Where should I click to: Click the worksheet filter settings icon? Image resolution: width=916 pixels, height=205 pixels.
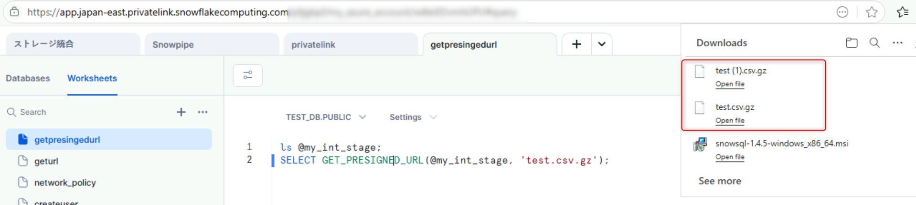point(247,75)
